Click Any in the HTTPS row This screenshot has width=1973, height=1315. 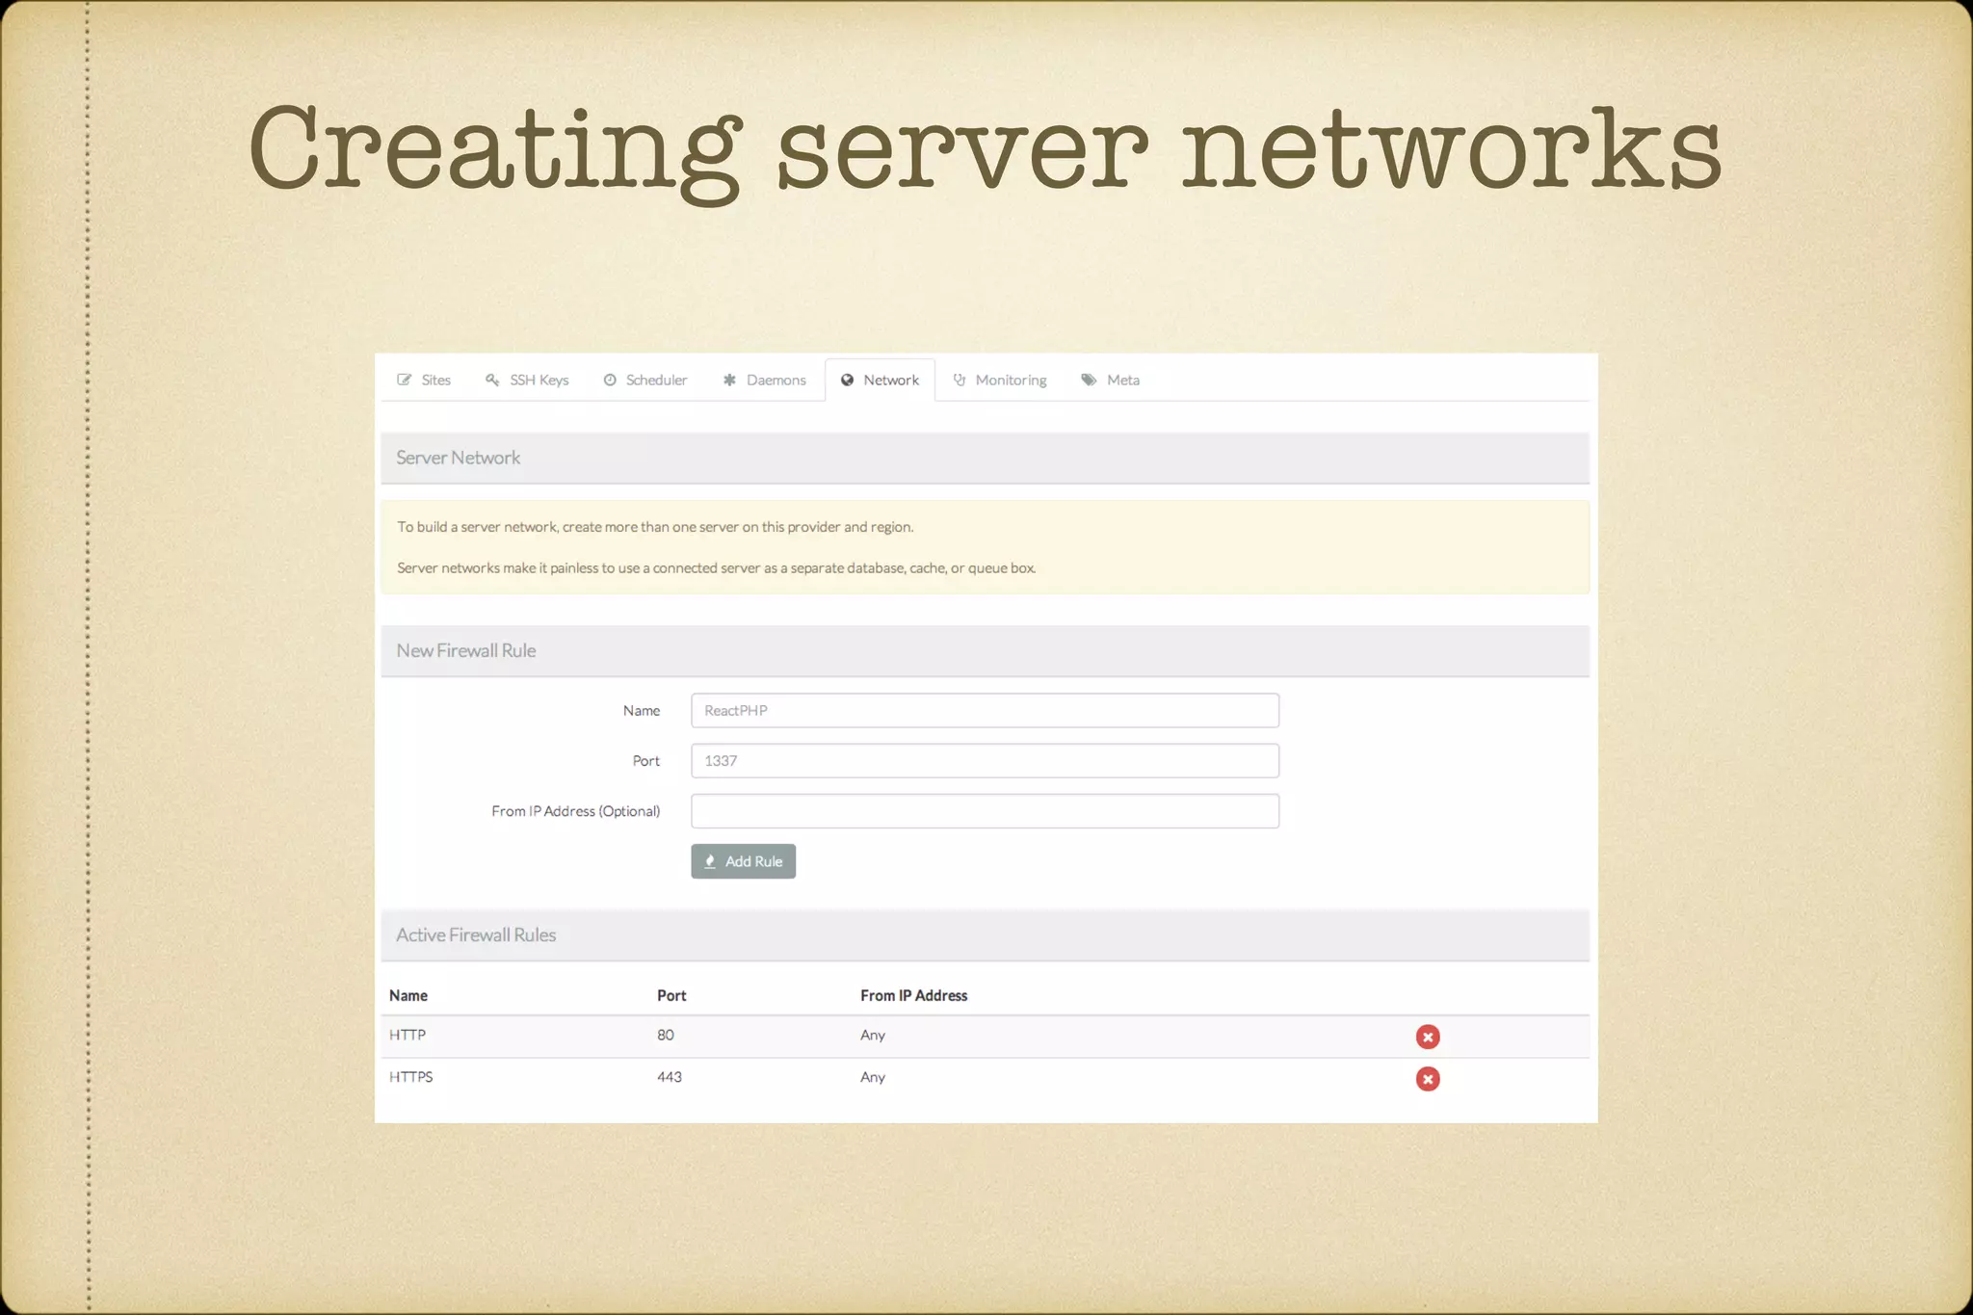coord(873,1077)
